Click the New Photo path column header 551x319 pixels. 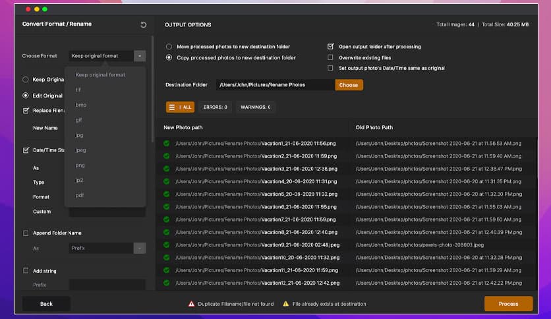[x=183, y=127]
